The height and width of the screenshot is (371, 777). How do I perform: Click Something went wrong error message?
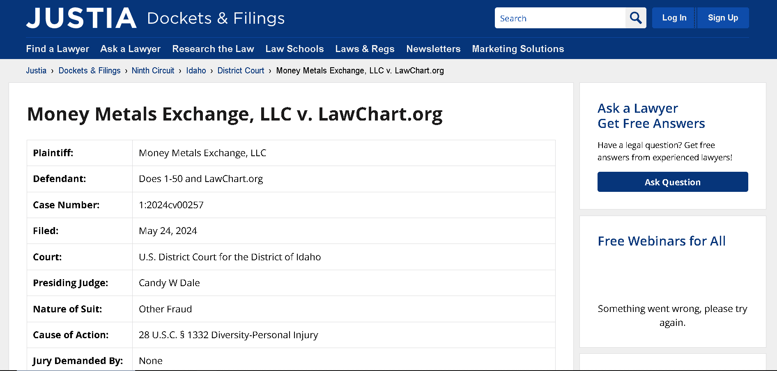tap(672, 316)
